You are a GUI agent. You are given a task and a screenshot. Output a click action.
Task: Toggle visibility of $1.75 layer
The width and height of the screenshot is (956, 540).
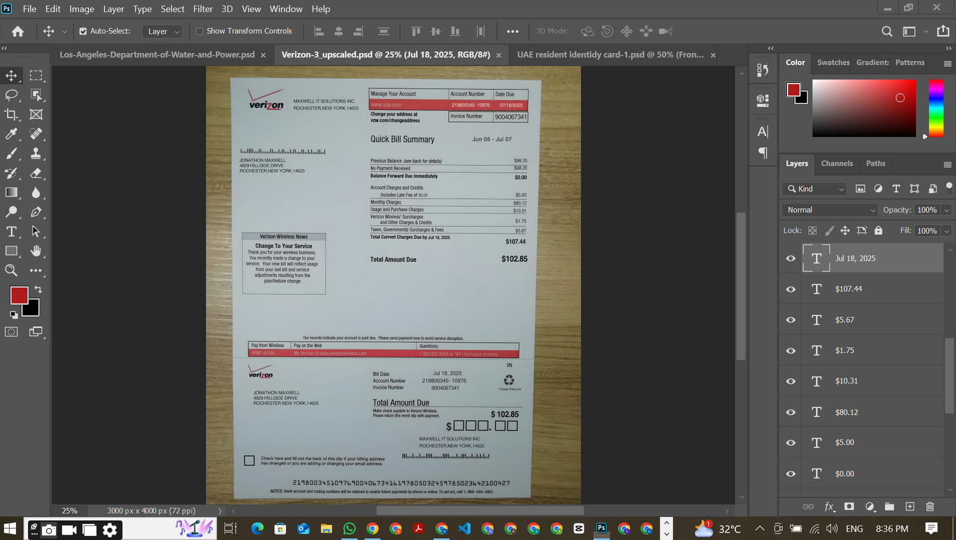790,351
